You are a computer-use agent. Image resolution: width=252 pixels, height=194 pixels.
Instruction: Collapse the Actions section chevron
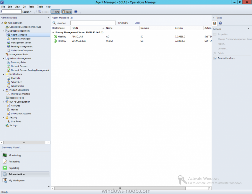coord(248,29)
